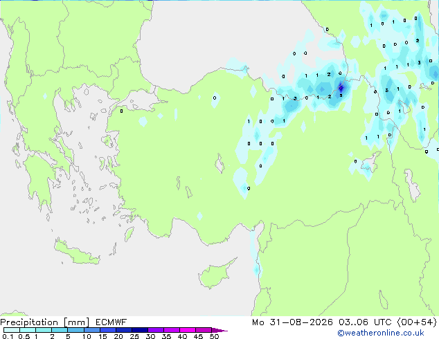Click the legend tick label 50
The height and width of the screenshot is (339, 439).
[x=215, y=336]
